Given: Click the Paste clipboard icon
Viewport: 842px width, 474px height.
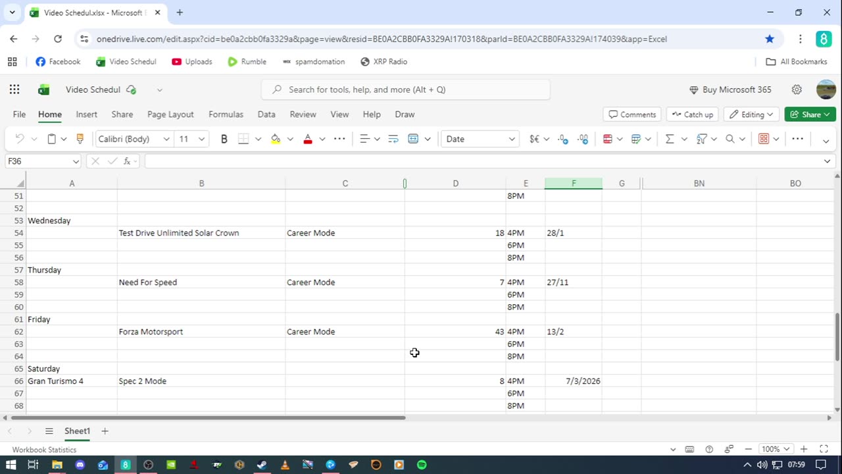Looking at the screenshot, I should (51, 139).
